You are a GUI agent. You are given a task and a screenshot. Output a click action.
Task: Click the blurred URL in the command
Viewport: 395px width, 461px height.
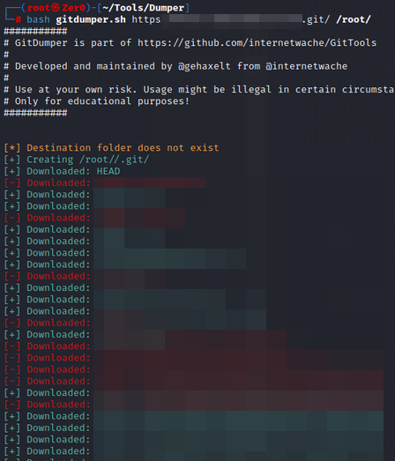tap(236, 21)
